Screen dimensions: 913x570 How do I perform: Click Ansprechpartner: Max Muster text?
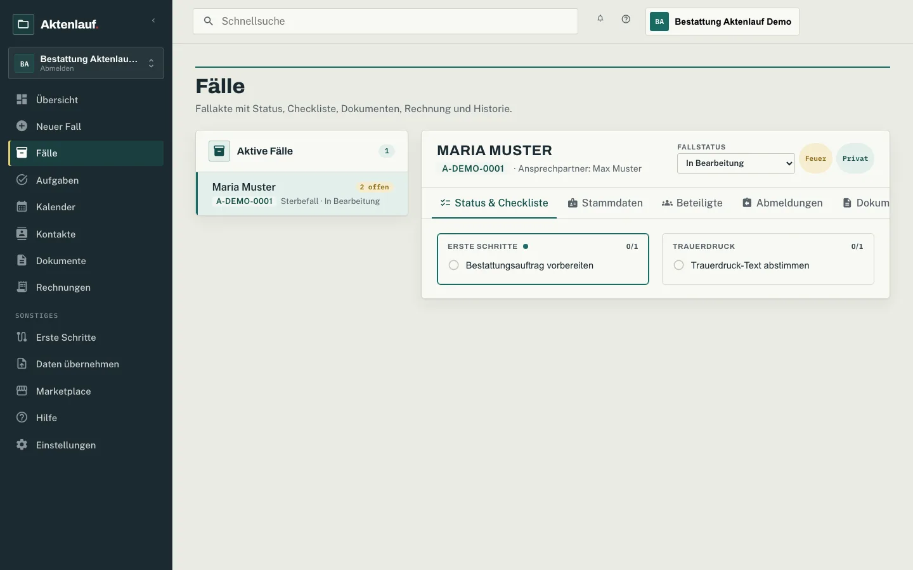[580, 168]
